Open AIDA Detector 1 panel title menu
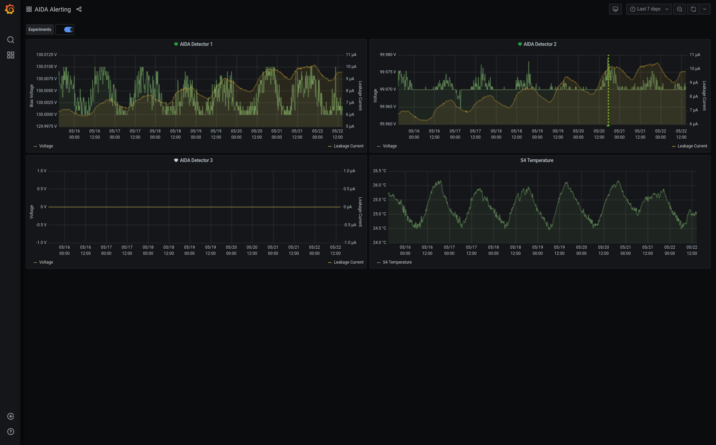716x445 pixels. 196,44
